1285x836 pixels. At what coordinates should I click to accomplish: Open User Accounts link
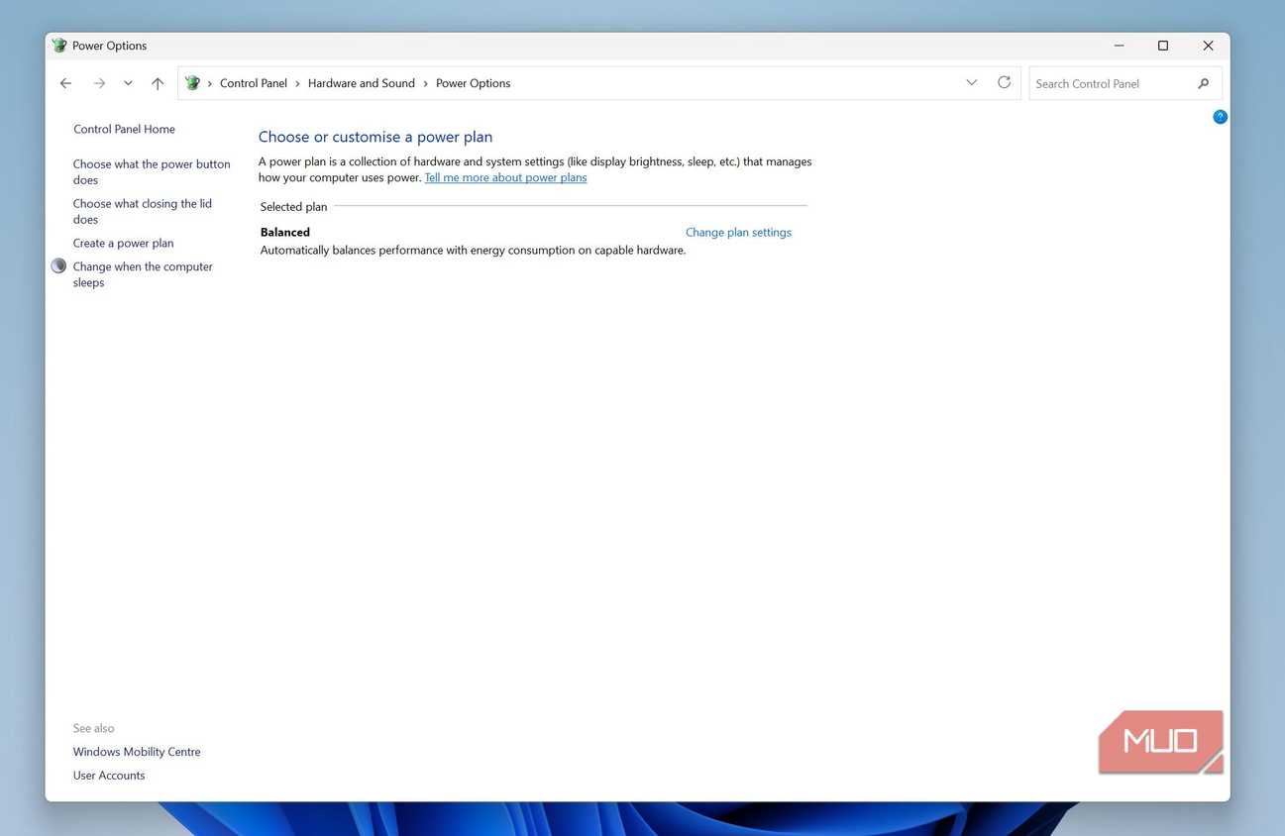(109, 776)
